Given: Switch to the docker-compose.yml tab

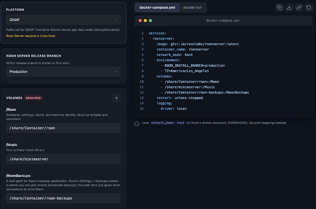Looking at the screenshot, I should (157, 7).
